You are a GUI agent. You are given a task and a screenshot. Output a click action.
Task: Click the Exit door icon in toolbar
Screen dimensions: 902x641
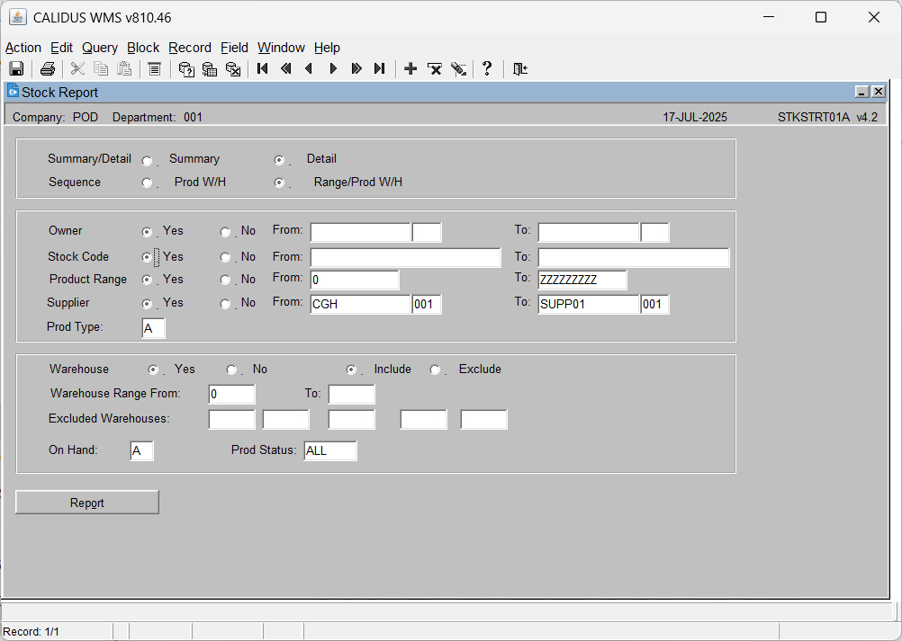coord(520,69)
